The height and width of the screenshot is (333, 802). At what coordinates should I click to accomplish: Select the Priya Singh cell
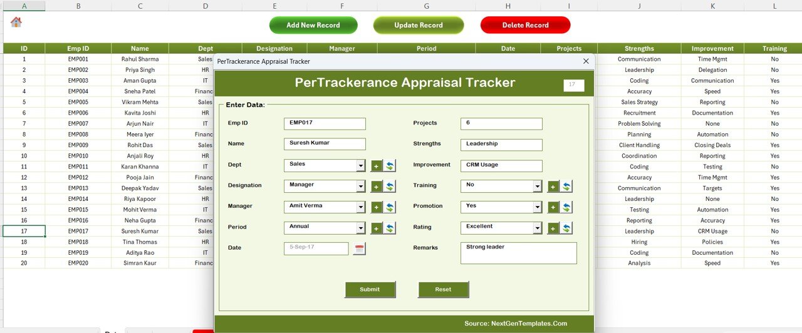(x=140, y=70)
